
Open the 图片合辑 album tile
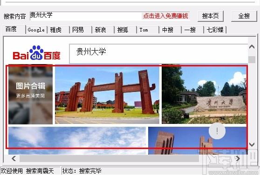tap(30, 94)
